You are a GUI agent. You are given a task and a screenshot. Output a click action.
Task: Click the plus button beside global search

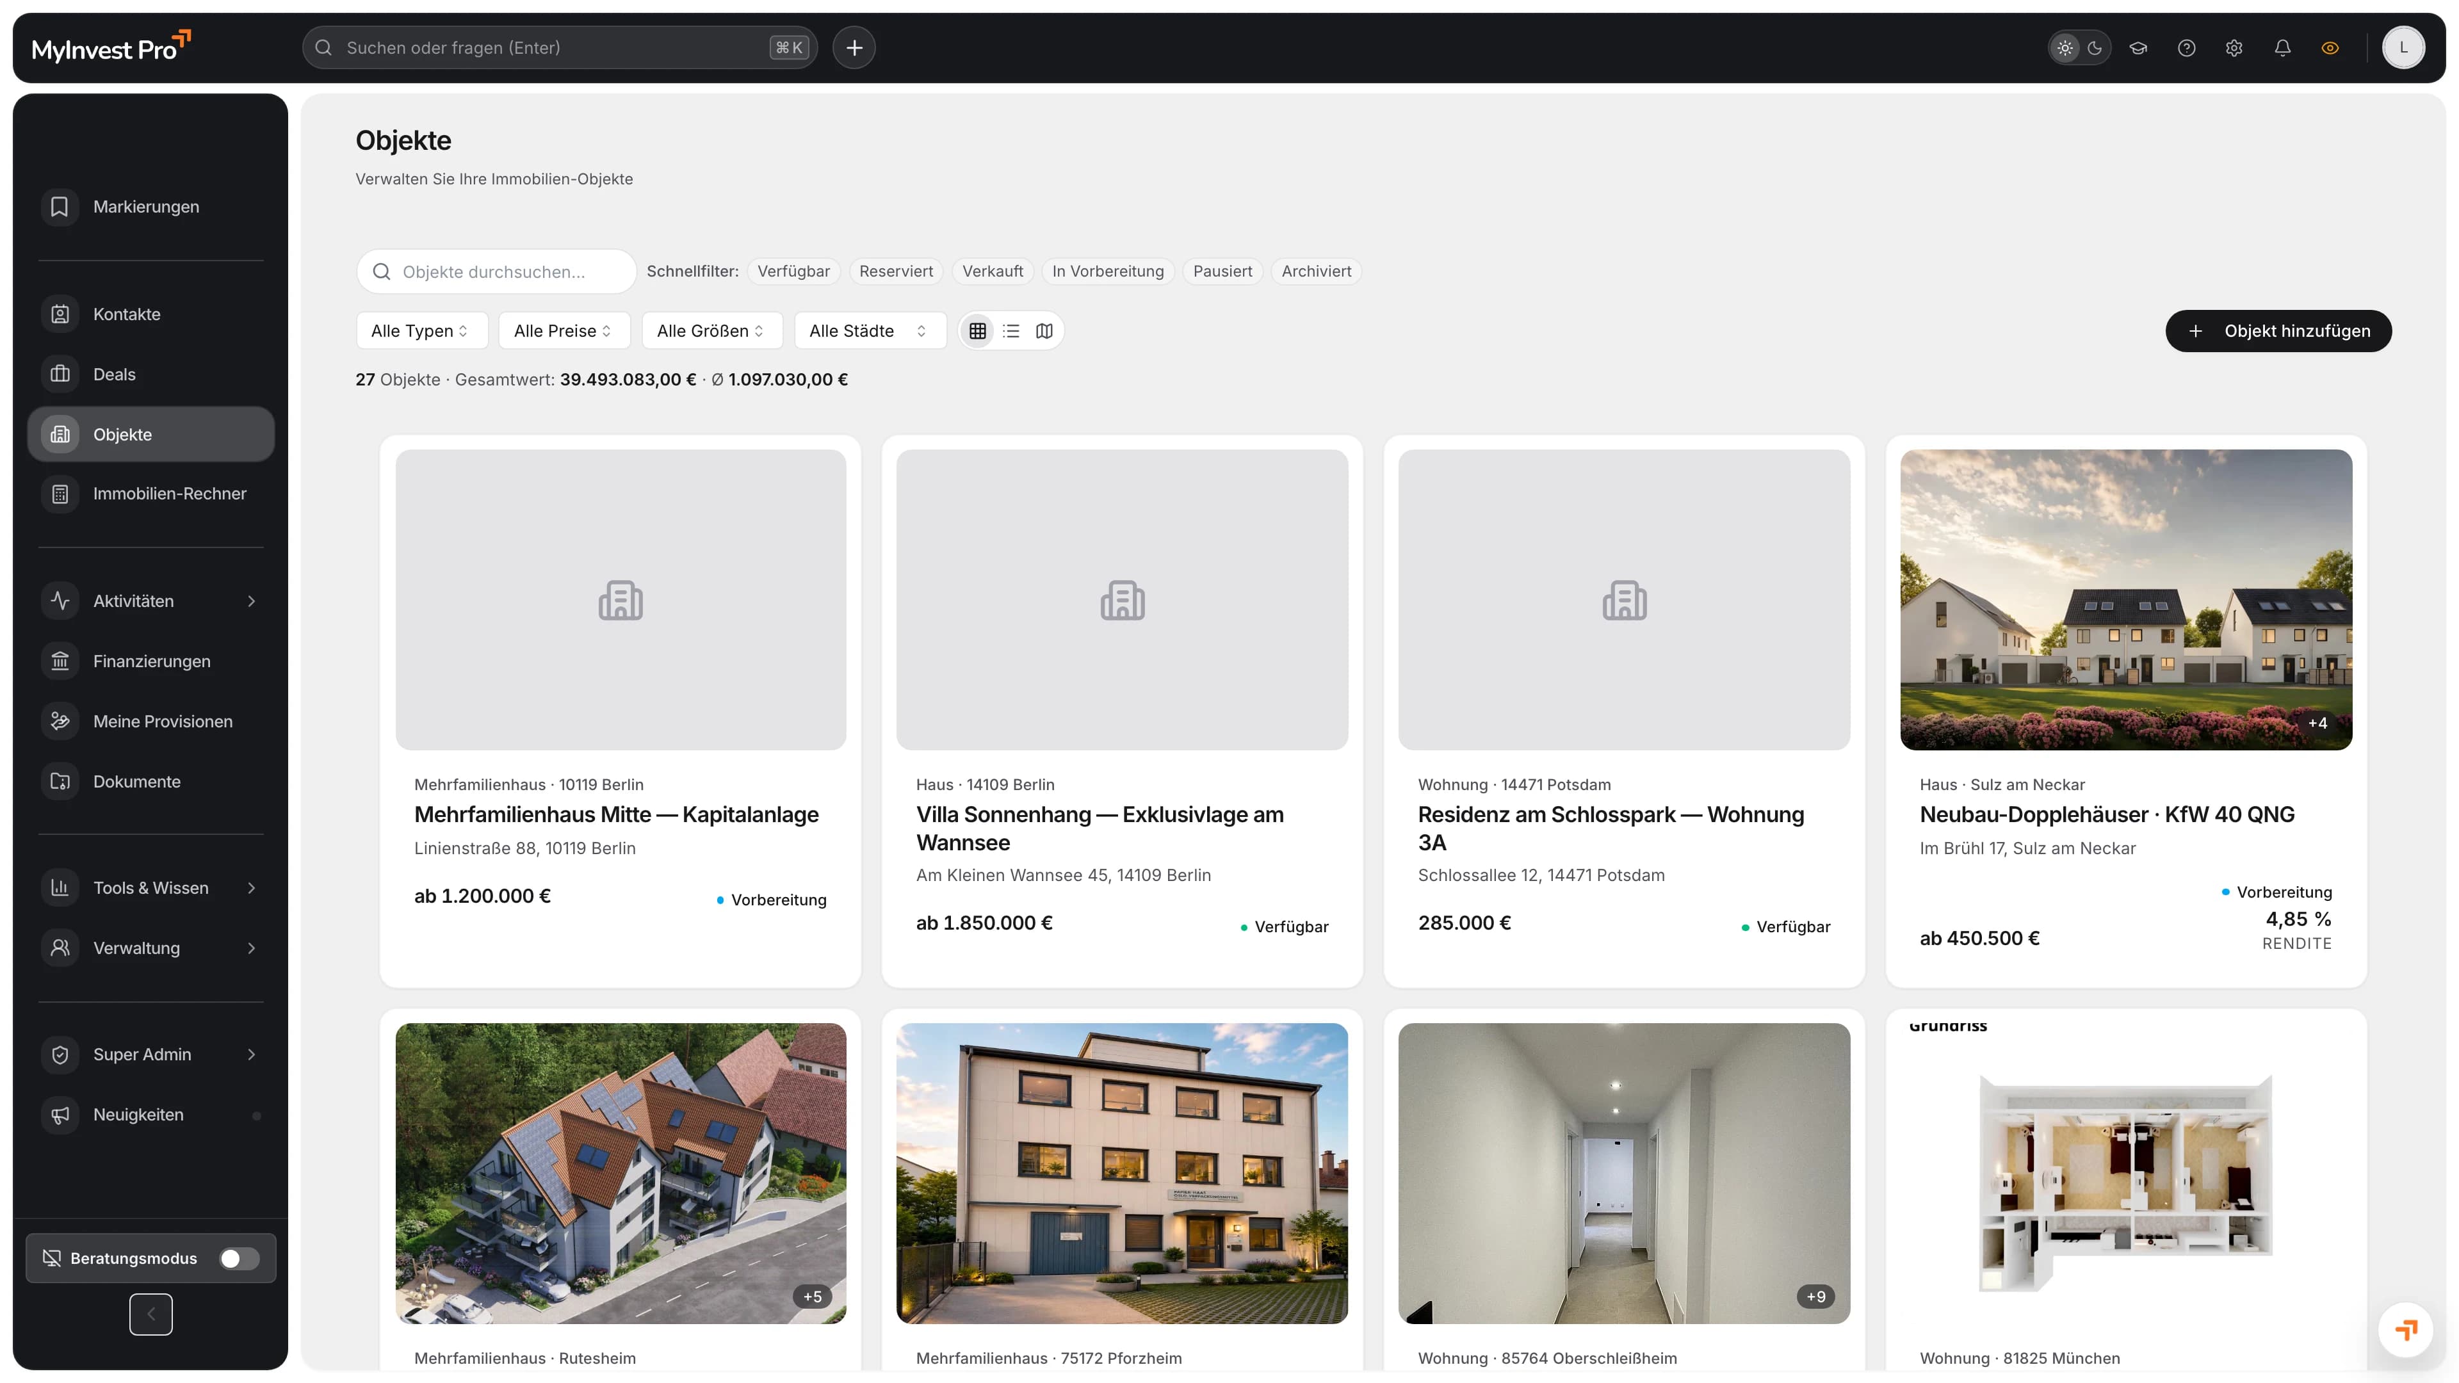tap(854, 48)
